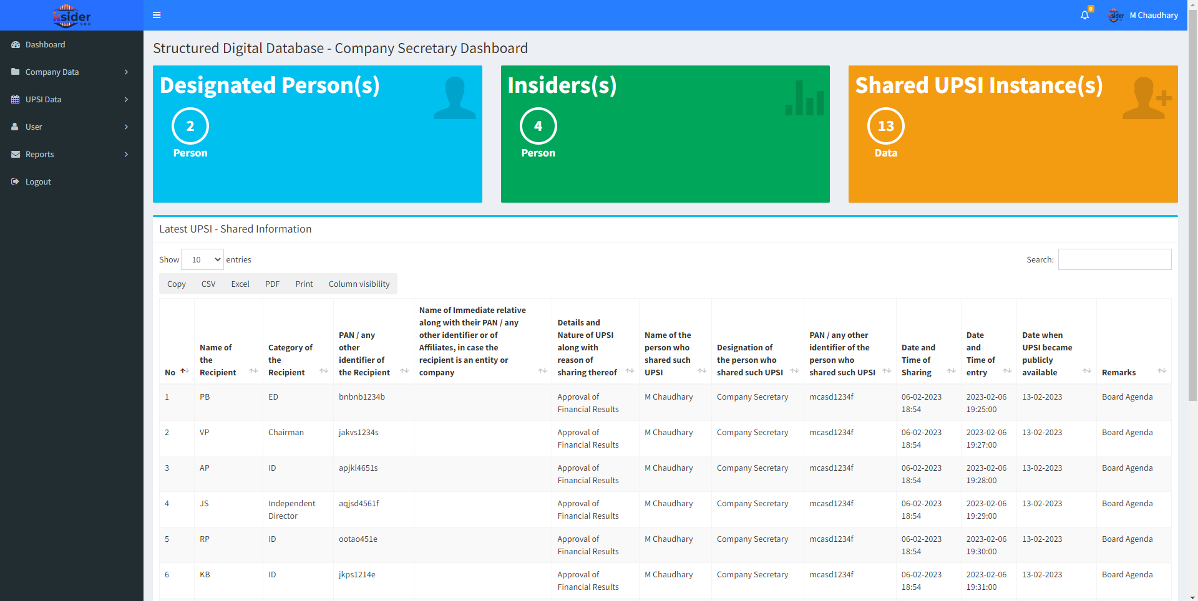The image size is (1198, 601).
Task: Click the add-user icon on Shared UPSI card
Action: tap(1147, 98)
